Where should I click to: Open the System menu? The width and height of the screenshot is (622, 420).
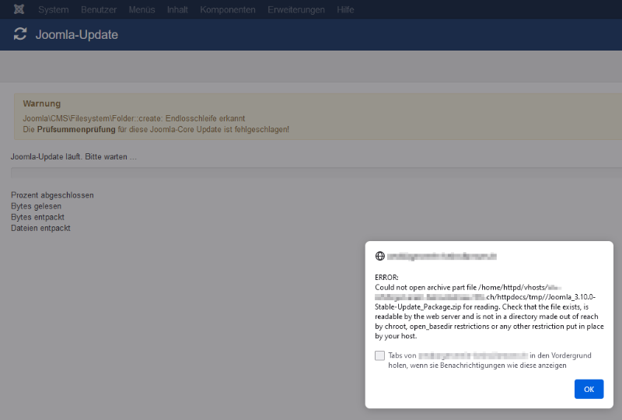click(x=53, y=9)
